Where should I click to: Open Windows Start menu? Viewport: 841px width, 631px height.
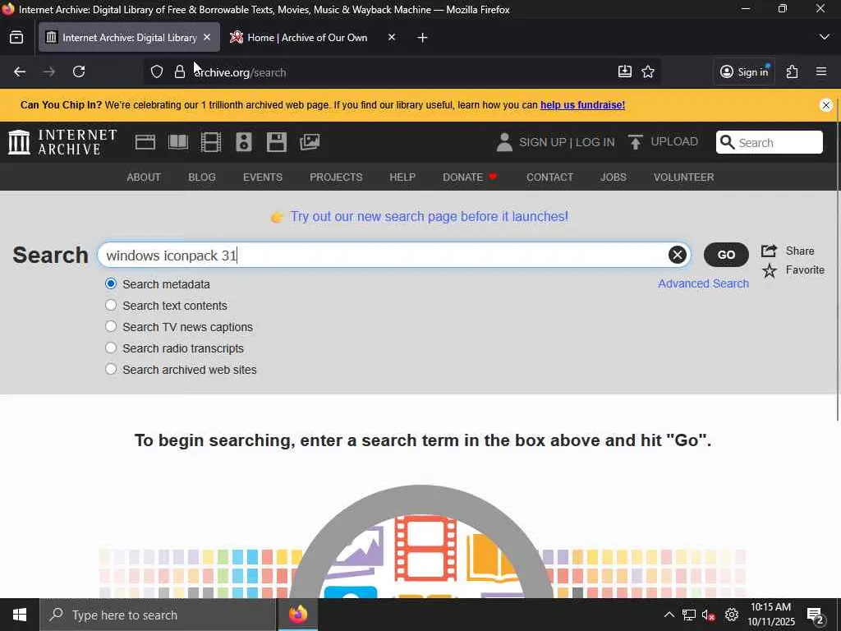click(x=20, y=615)
